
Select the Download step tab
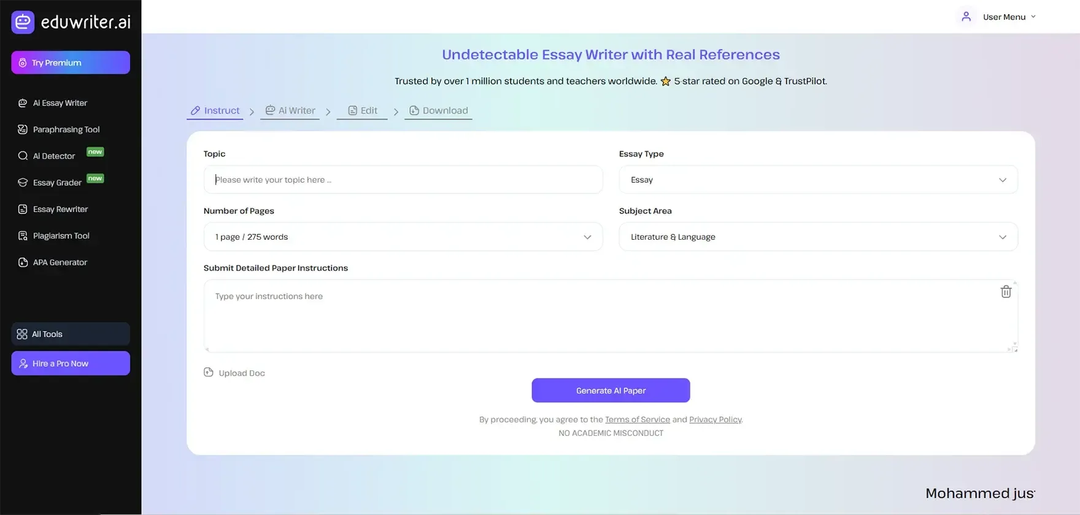pyautogui.click(x=438, y=110)
